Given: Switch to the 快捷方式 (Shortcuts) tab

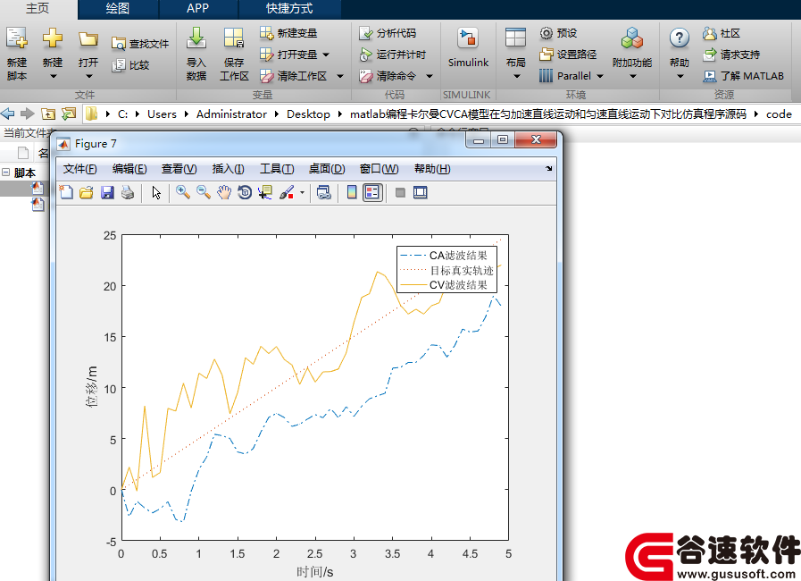Looking at the screenshot, I should coord(289,9).
